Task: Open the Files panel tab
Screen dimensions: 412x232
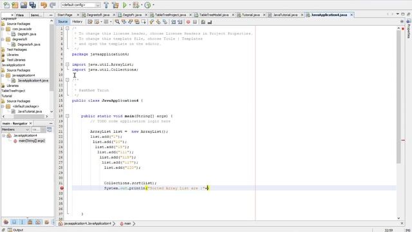Action: point(20,15)
